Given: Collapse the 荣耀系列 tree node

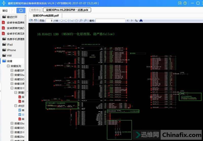Looking at the screenshot, I should [x=8, y=66].
